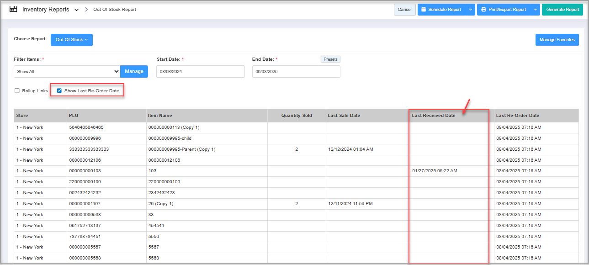This screenshot has height=265, width=589.
Task: Click the End Date input field
Action: coord(296,72)
